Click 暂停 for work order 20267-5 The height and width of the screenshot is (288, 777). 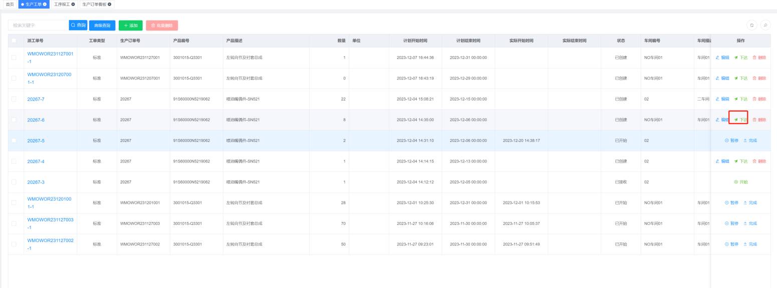click(x=731, y=140)
